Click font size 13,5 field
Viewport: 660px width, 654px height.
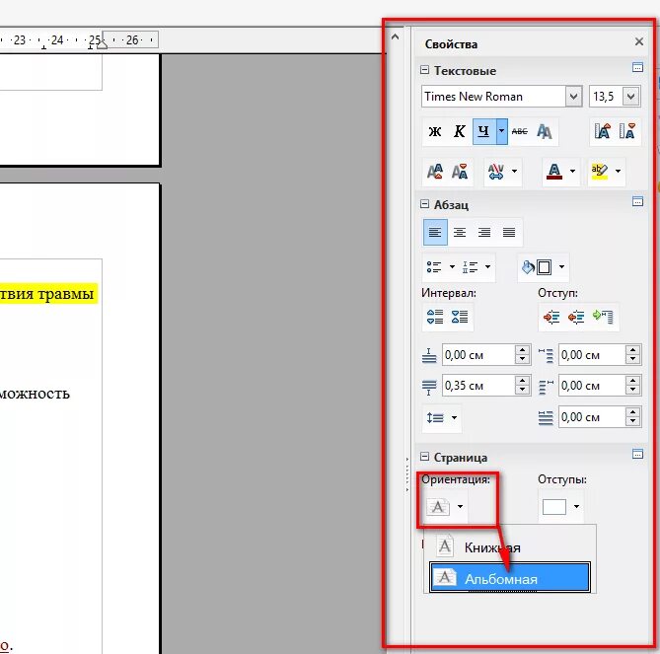pyautogui.click(x=606, y=97)
